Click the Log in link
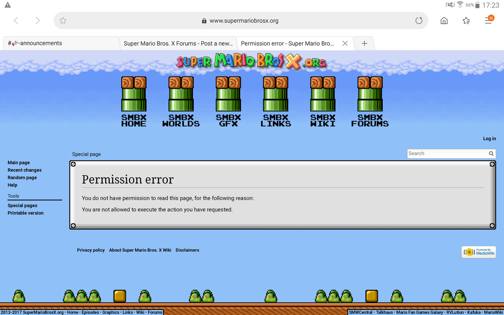 (x=489, y=139)
